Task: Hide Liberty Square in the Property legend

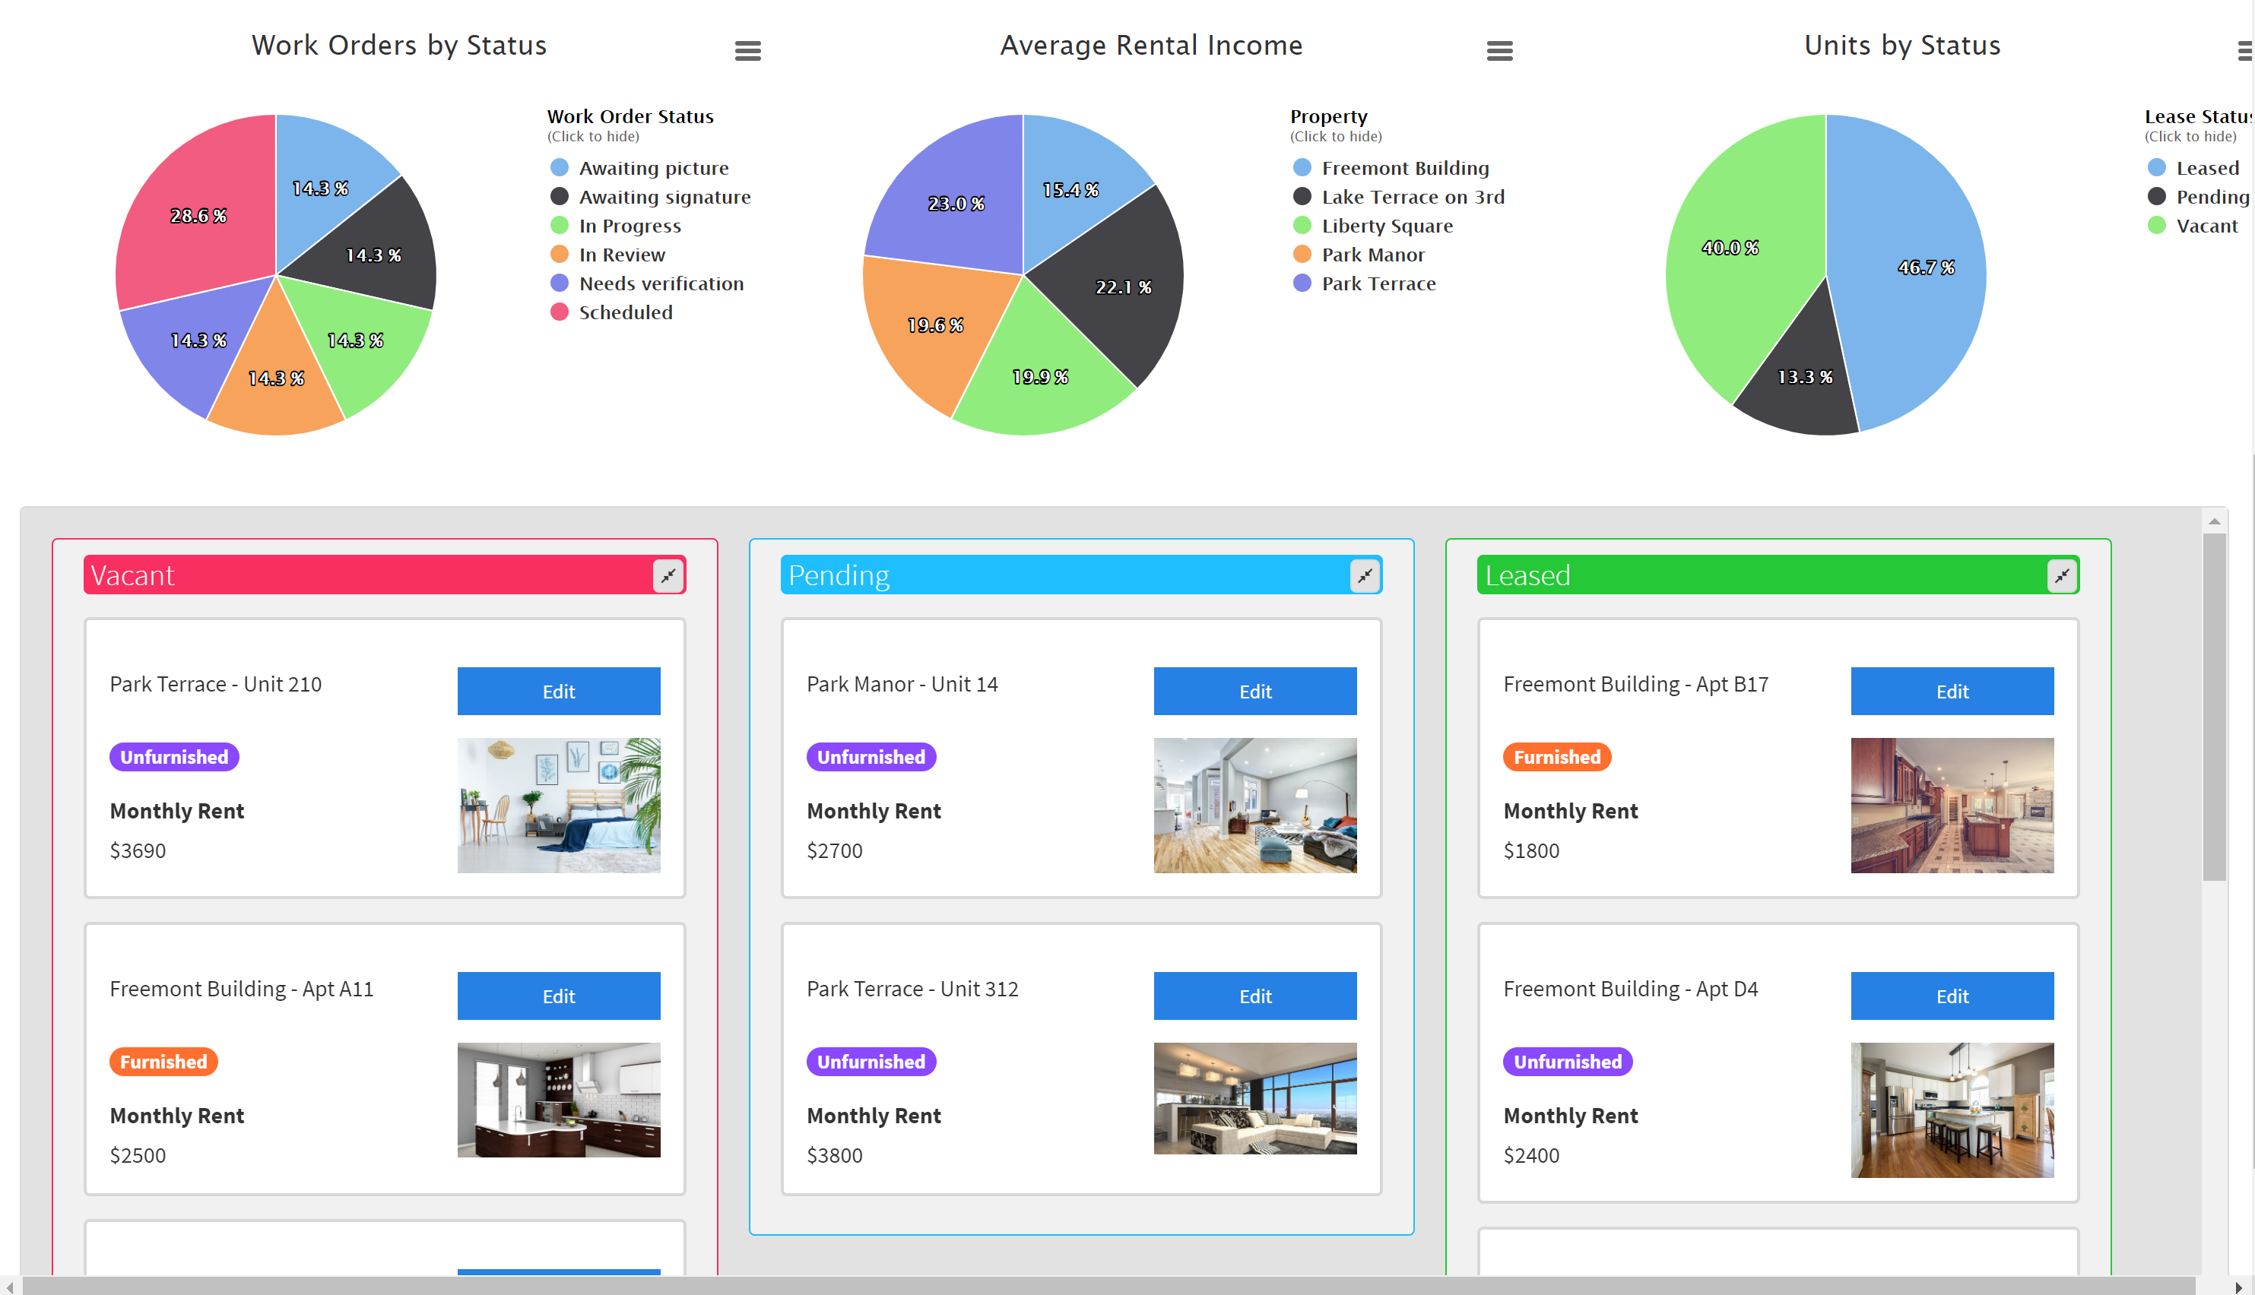Action: pos(1372,226)
